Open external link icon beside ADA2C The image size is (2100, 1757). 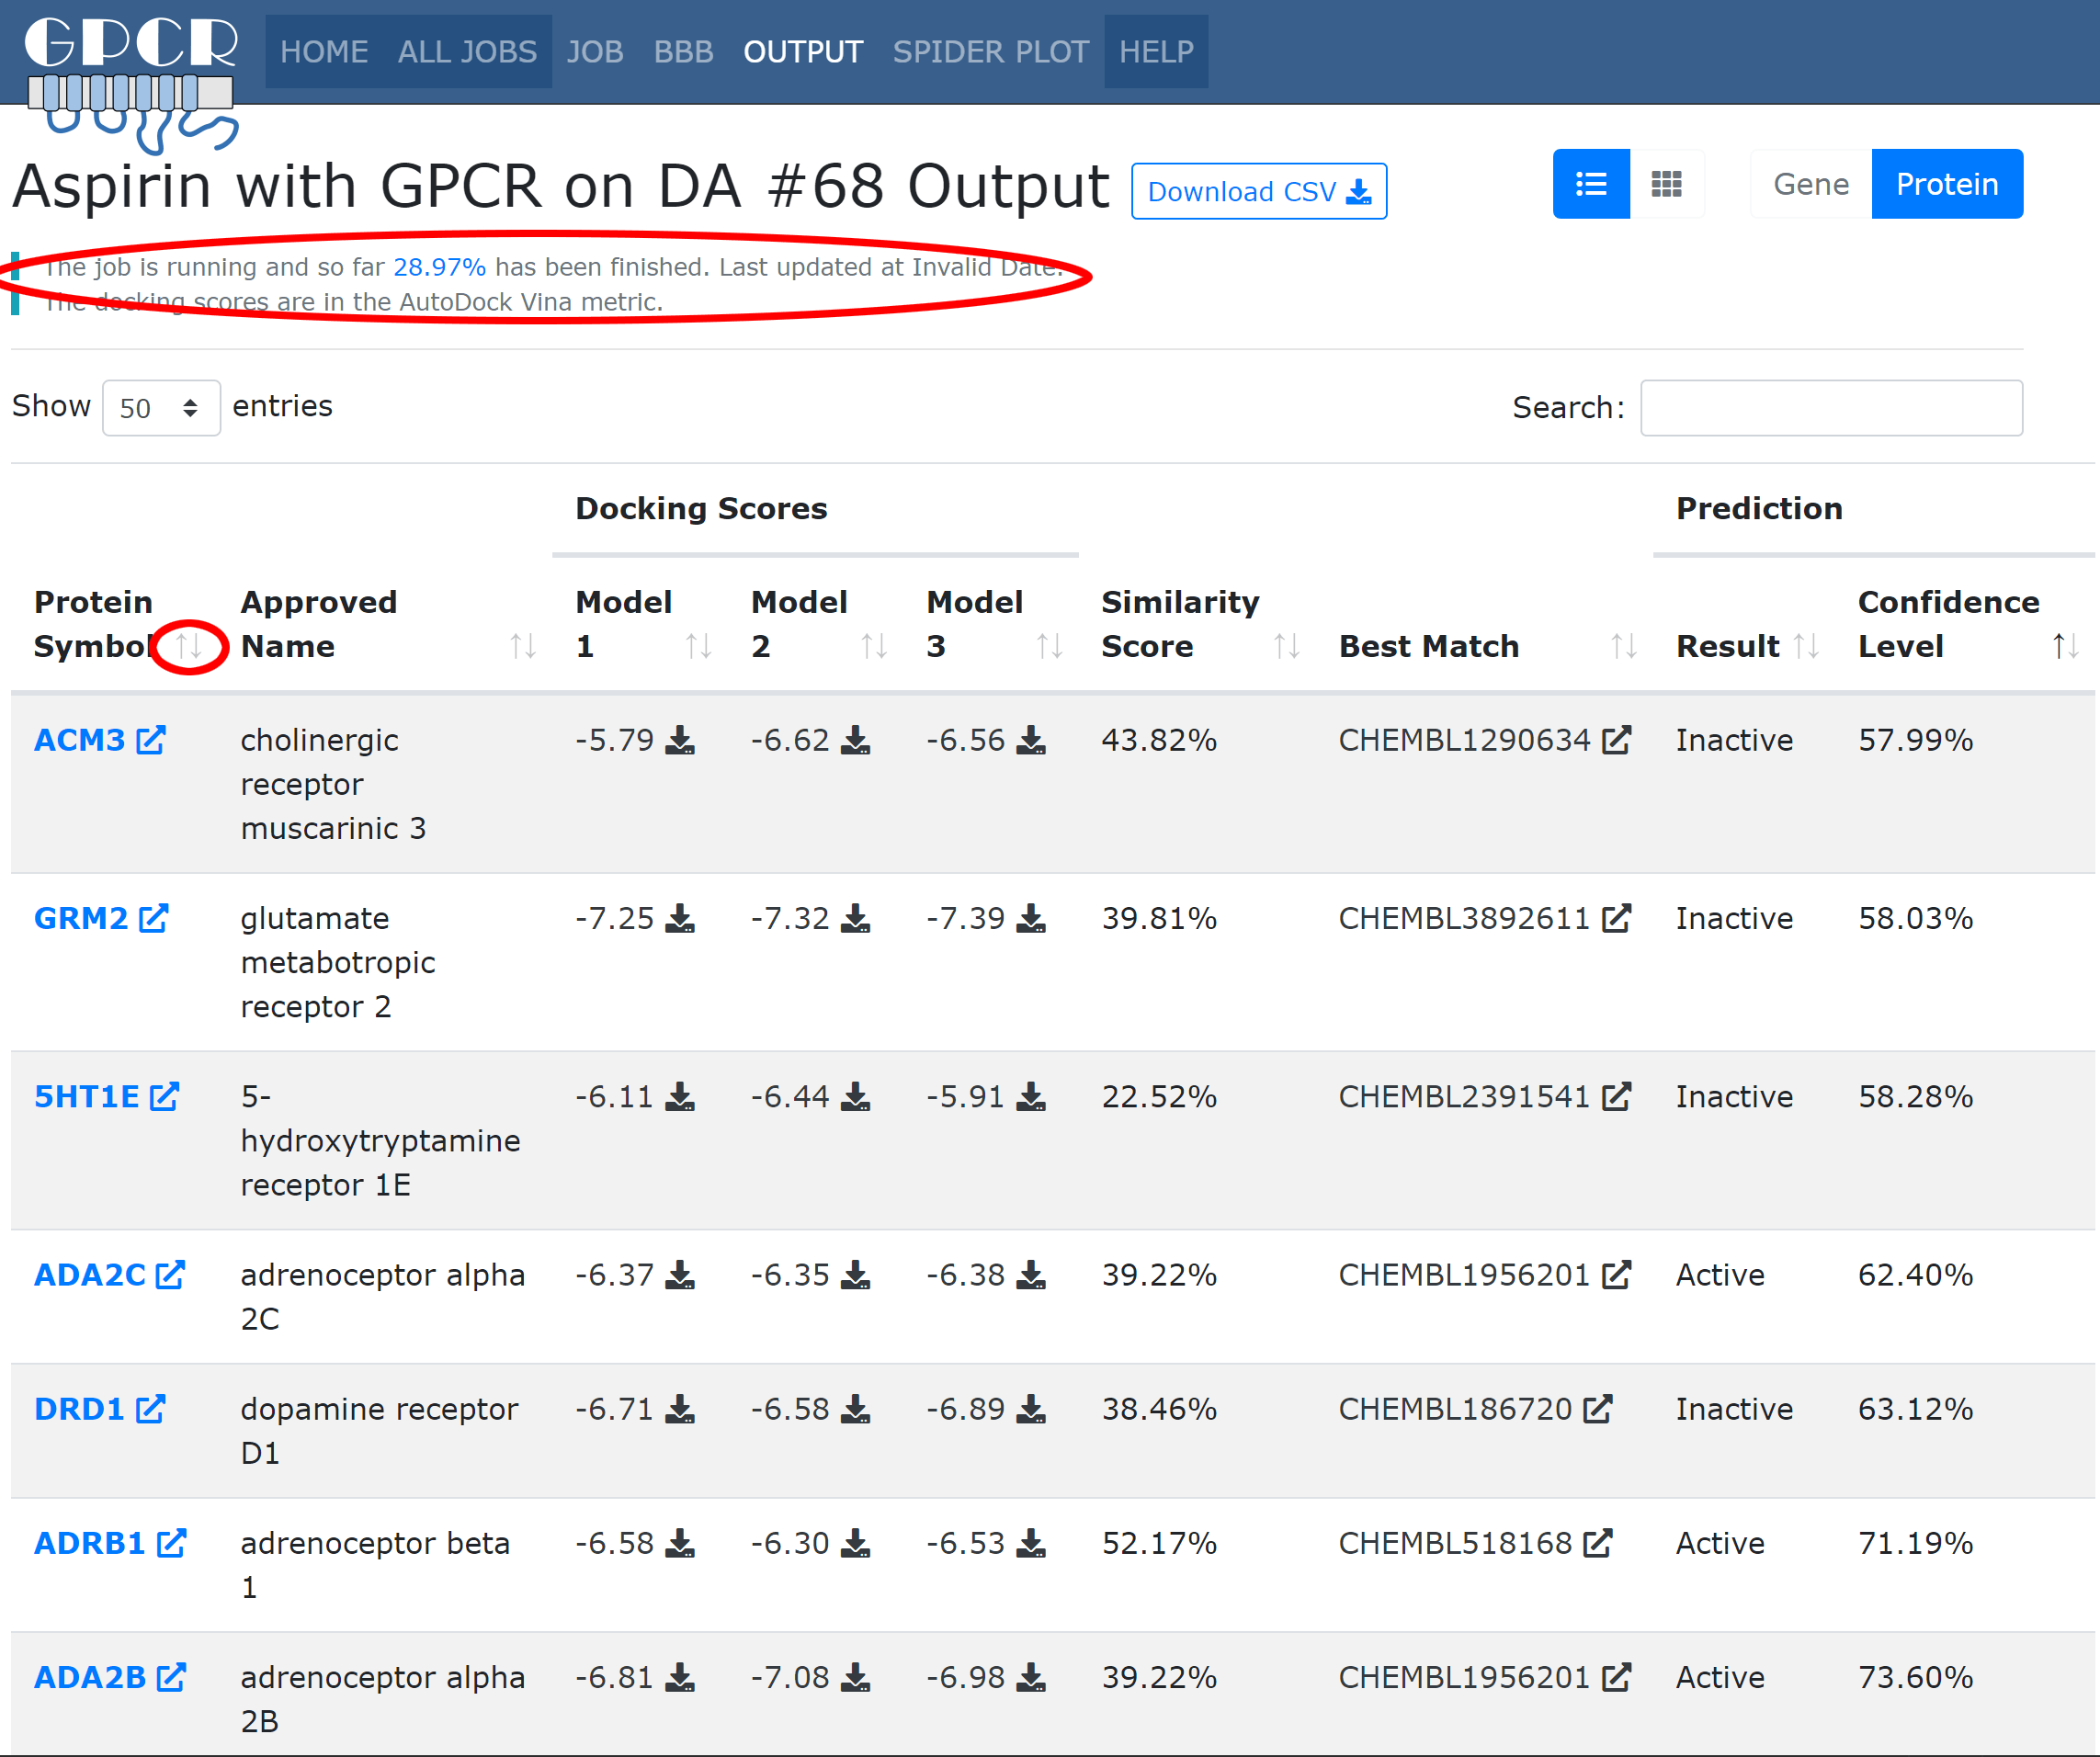click(170, 1275)
